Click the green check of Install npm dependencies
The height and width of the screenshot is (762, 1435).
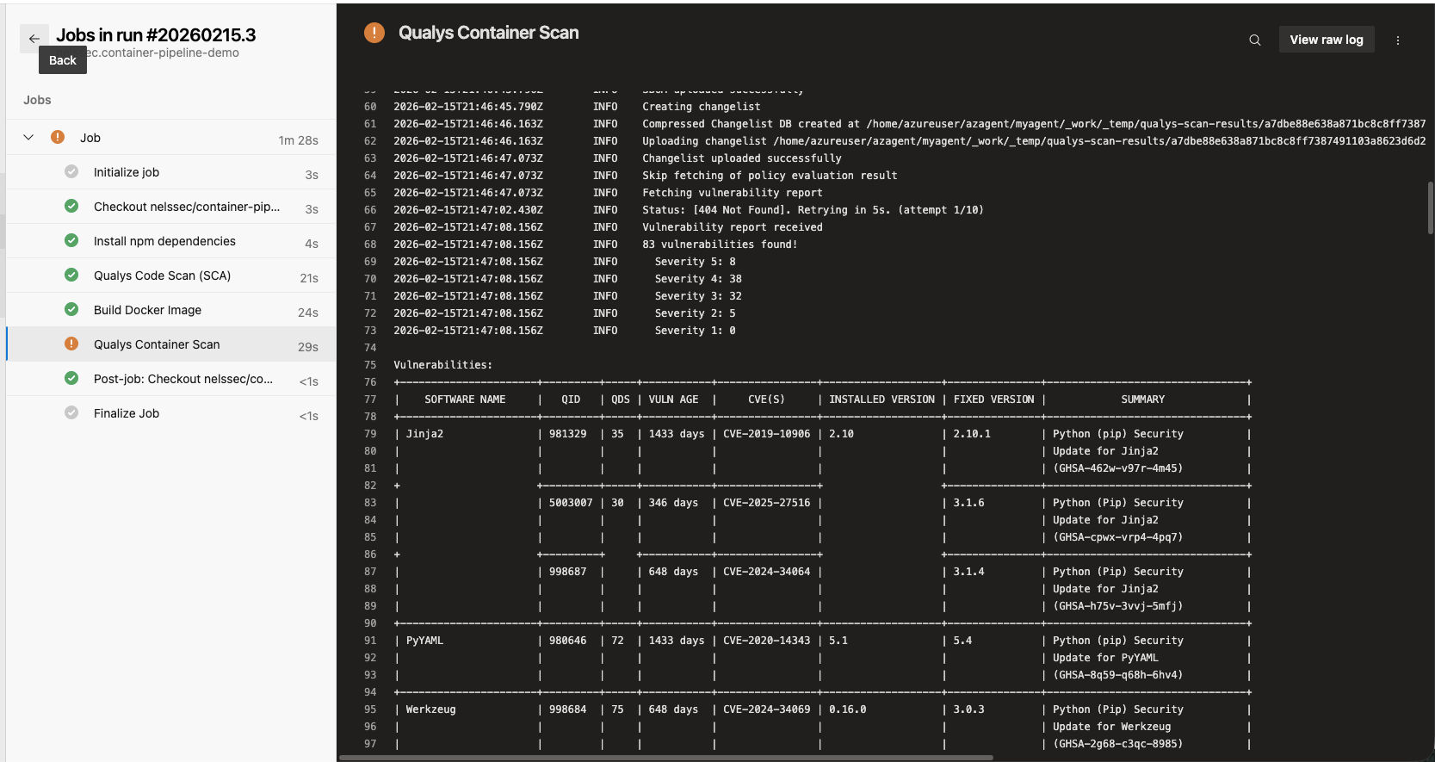click(x=71, y=240)
